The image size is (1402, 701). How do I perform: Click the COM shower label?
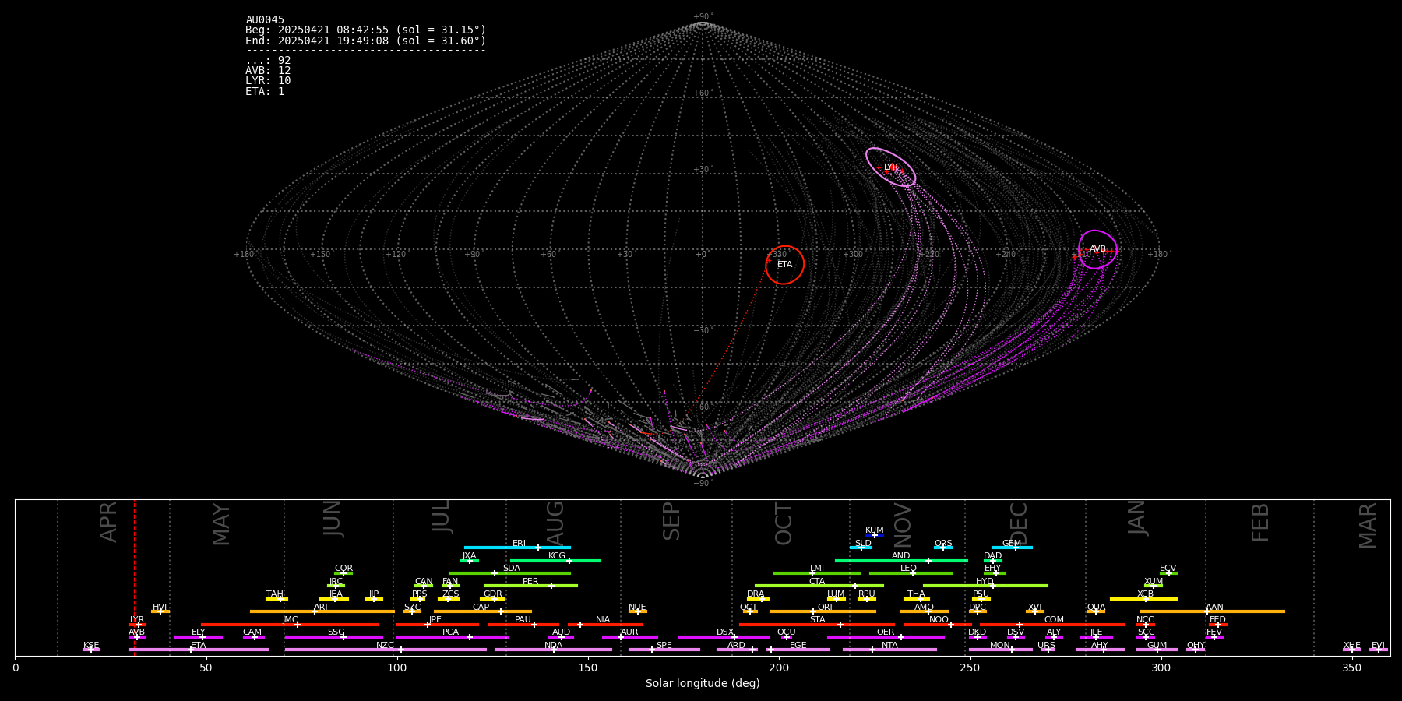click(1054, 620)
